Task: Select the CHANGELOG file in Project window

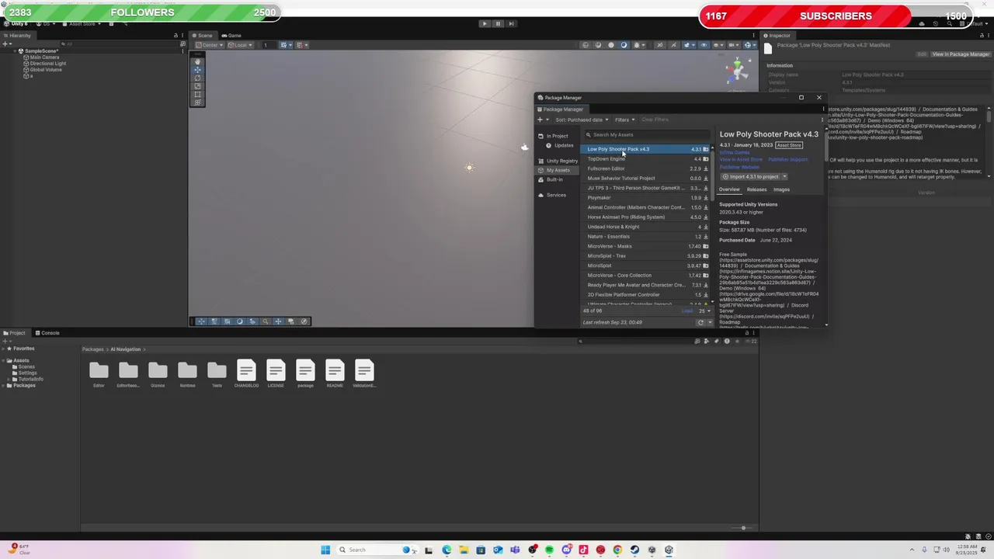Action: (246, 373)
